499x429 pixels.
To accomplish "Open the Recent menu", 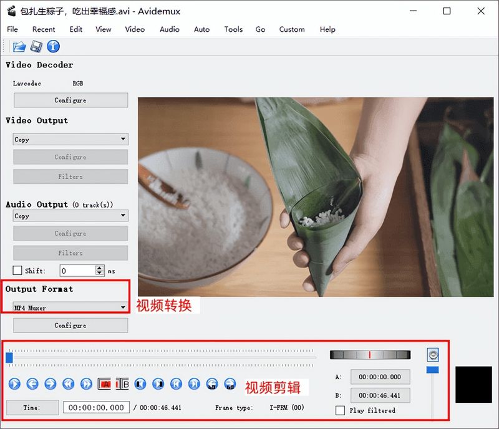I will coord(44,29).
